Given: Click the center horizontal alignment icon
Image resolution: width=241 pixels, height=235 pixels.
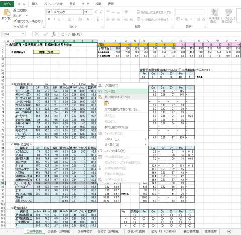Looking at the screenshot, I should 113,19.
